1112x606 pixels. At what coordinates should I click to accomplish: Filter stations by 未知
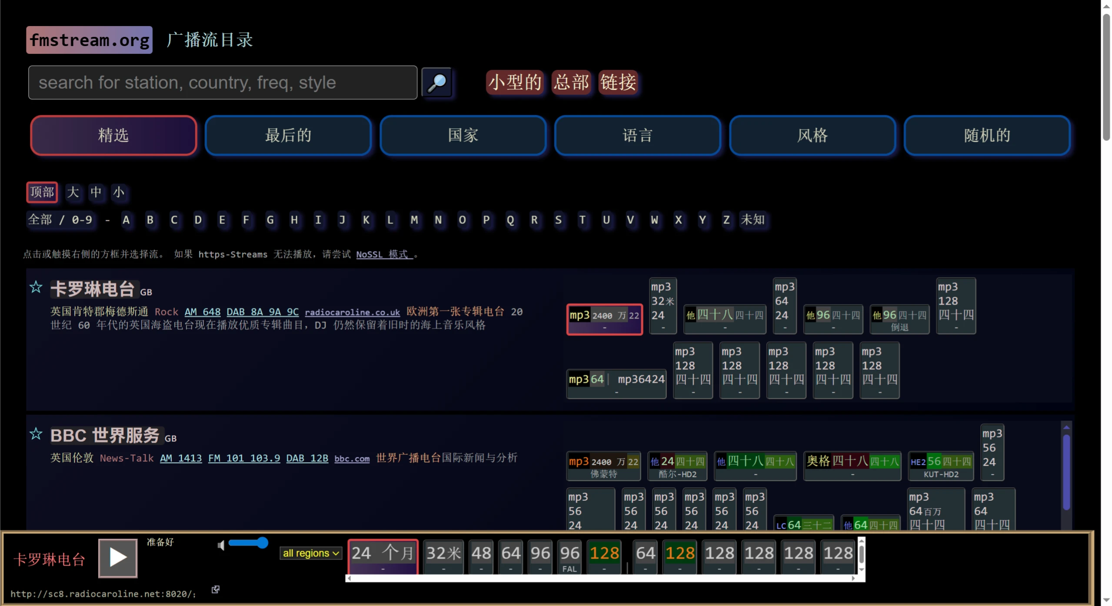[753, 220]
